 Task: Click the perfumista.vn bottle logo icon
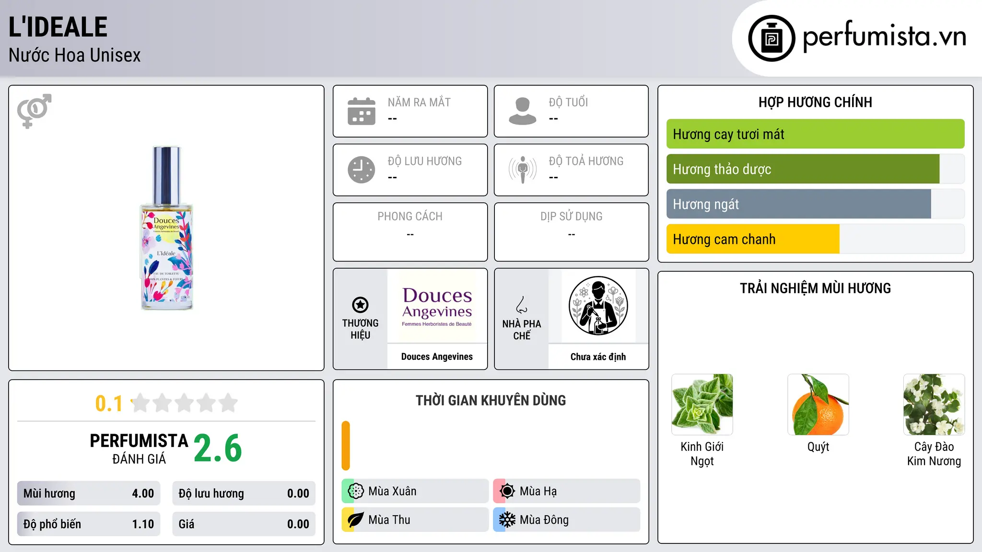coord(772,38)
